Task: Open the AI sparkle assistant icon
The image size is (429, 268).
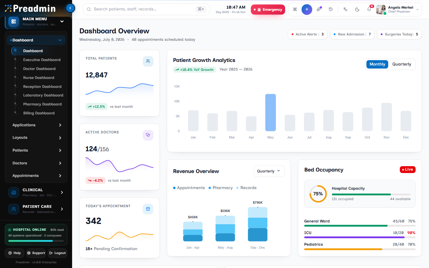Action: coord(319,10)
